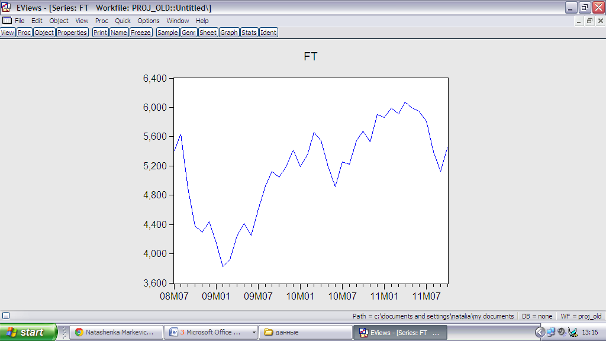The height and width of the screenshot is (341, 606).
Task: Click the 10M01 x-axis label
Action: 300,297
